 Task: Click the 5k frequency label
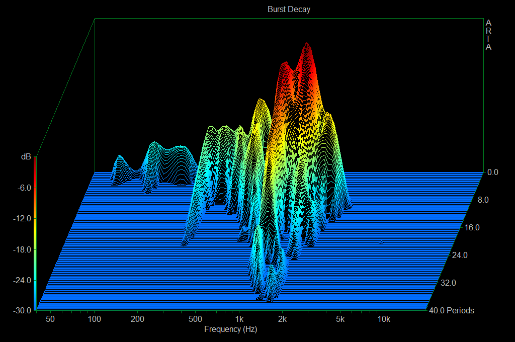pyautogui.click(x=340, y=319)
